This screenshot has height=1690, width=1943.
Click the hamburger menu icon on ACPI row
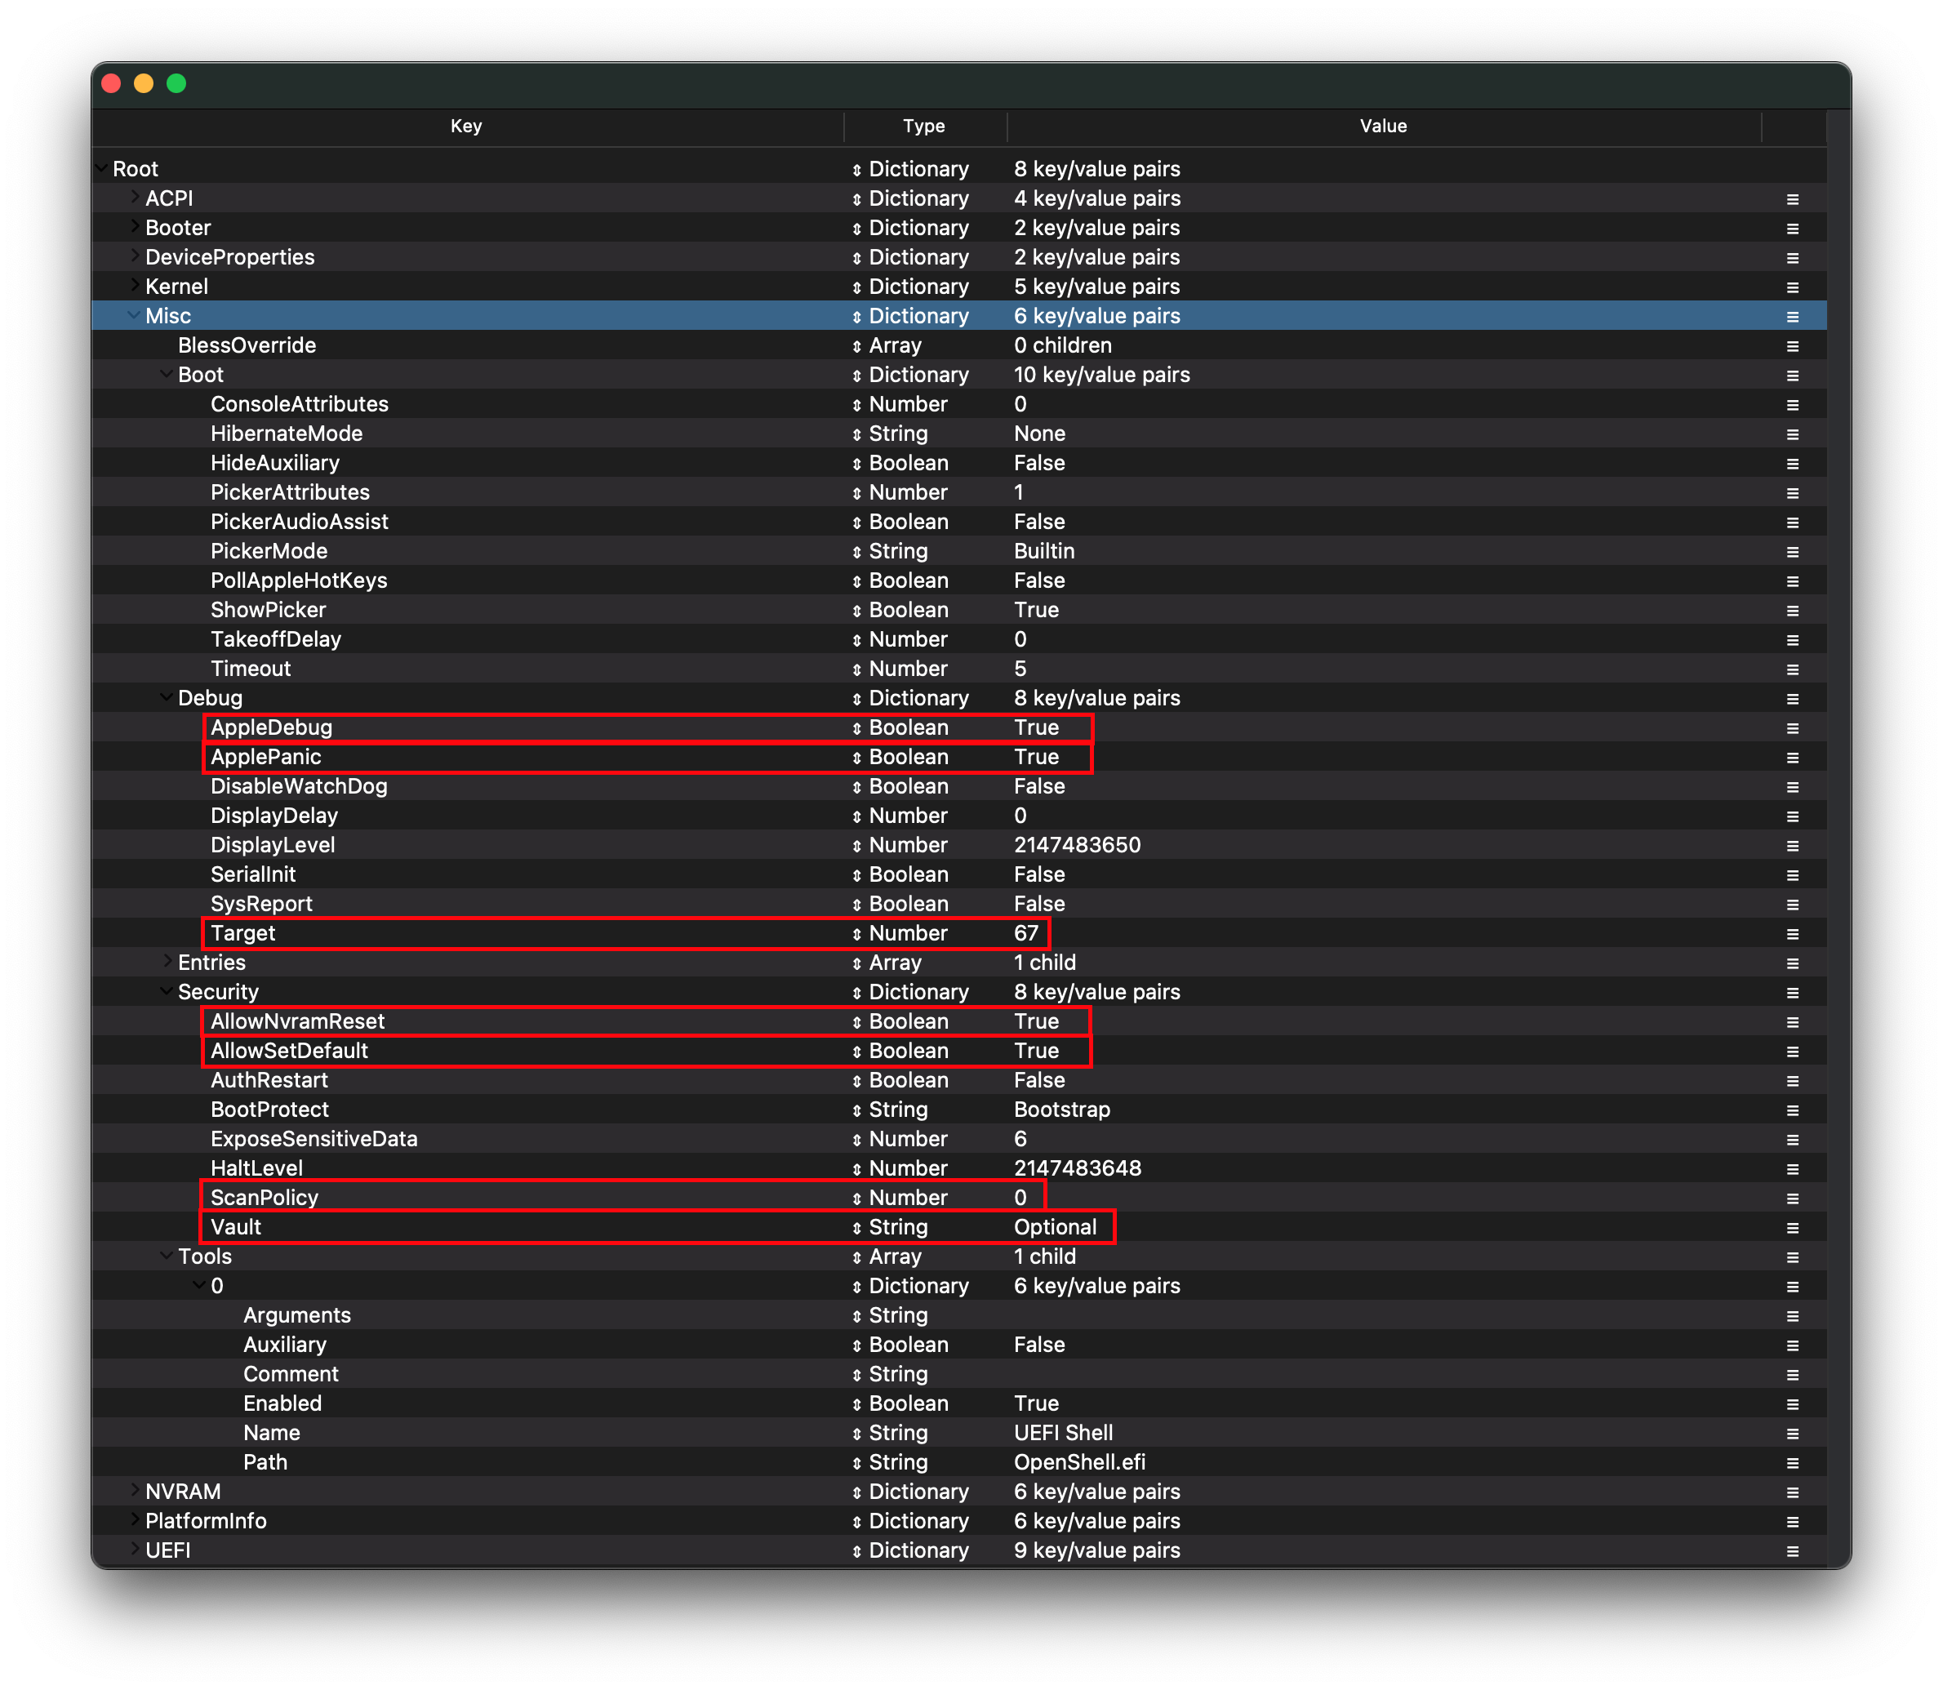(1792, 199)
